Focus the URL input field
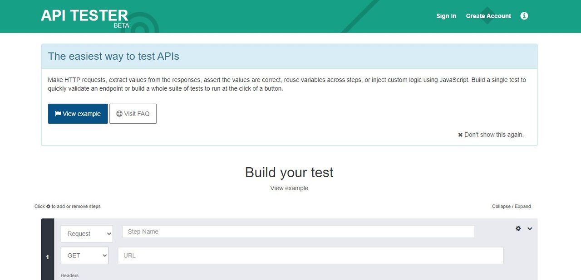The image size is (581, 280). (x=310, y=255)
